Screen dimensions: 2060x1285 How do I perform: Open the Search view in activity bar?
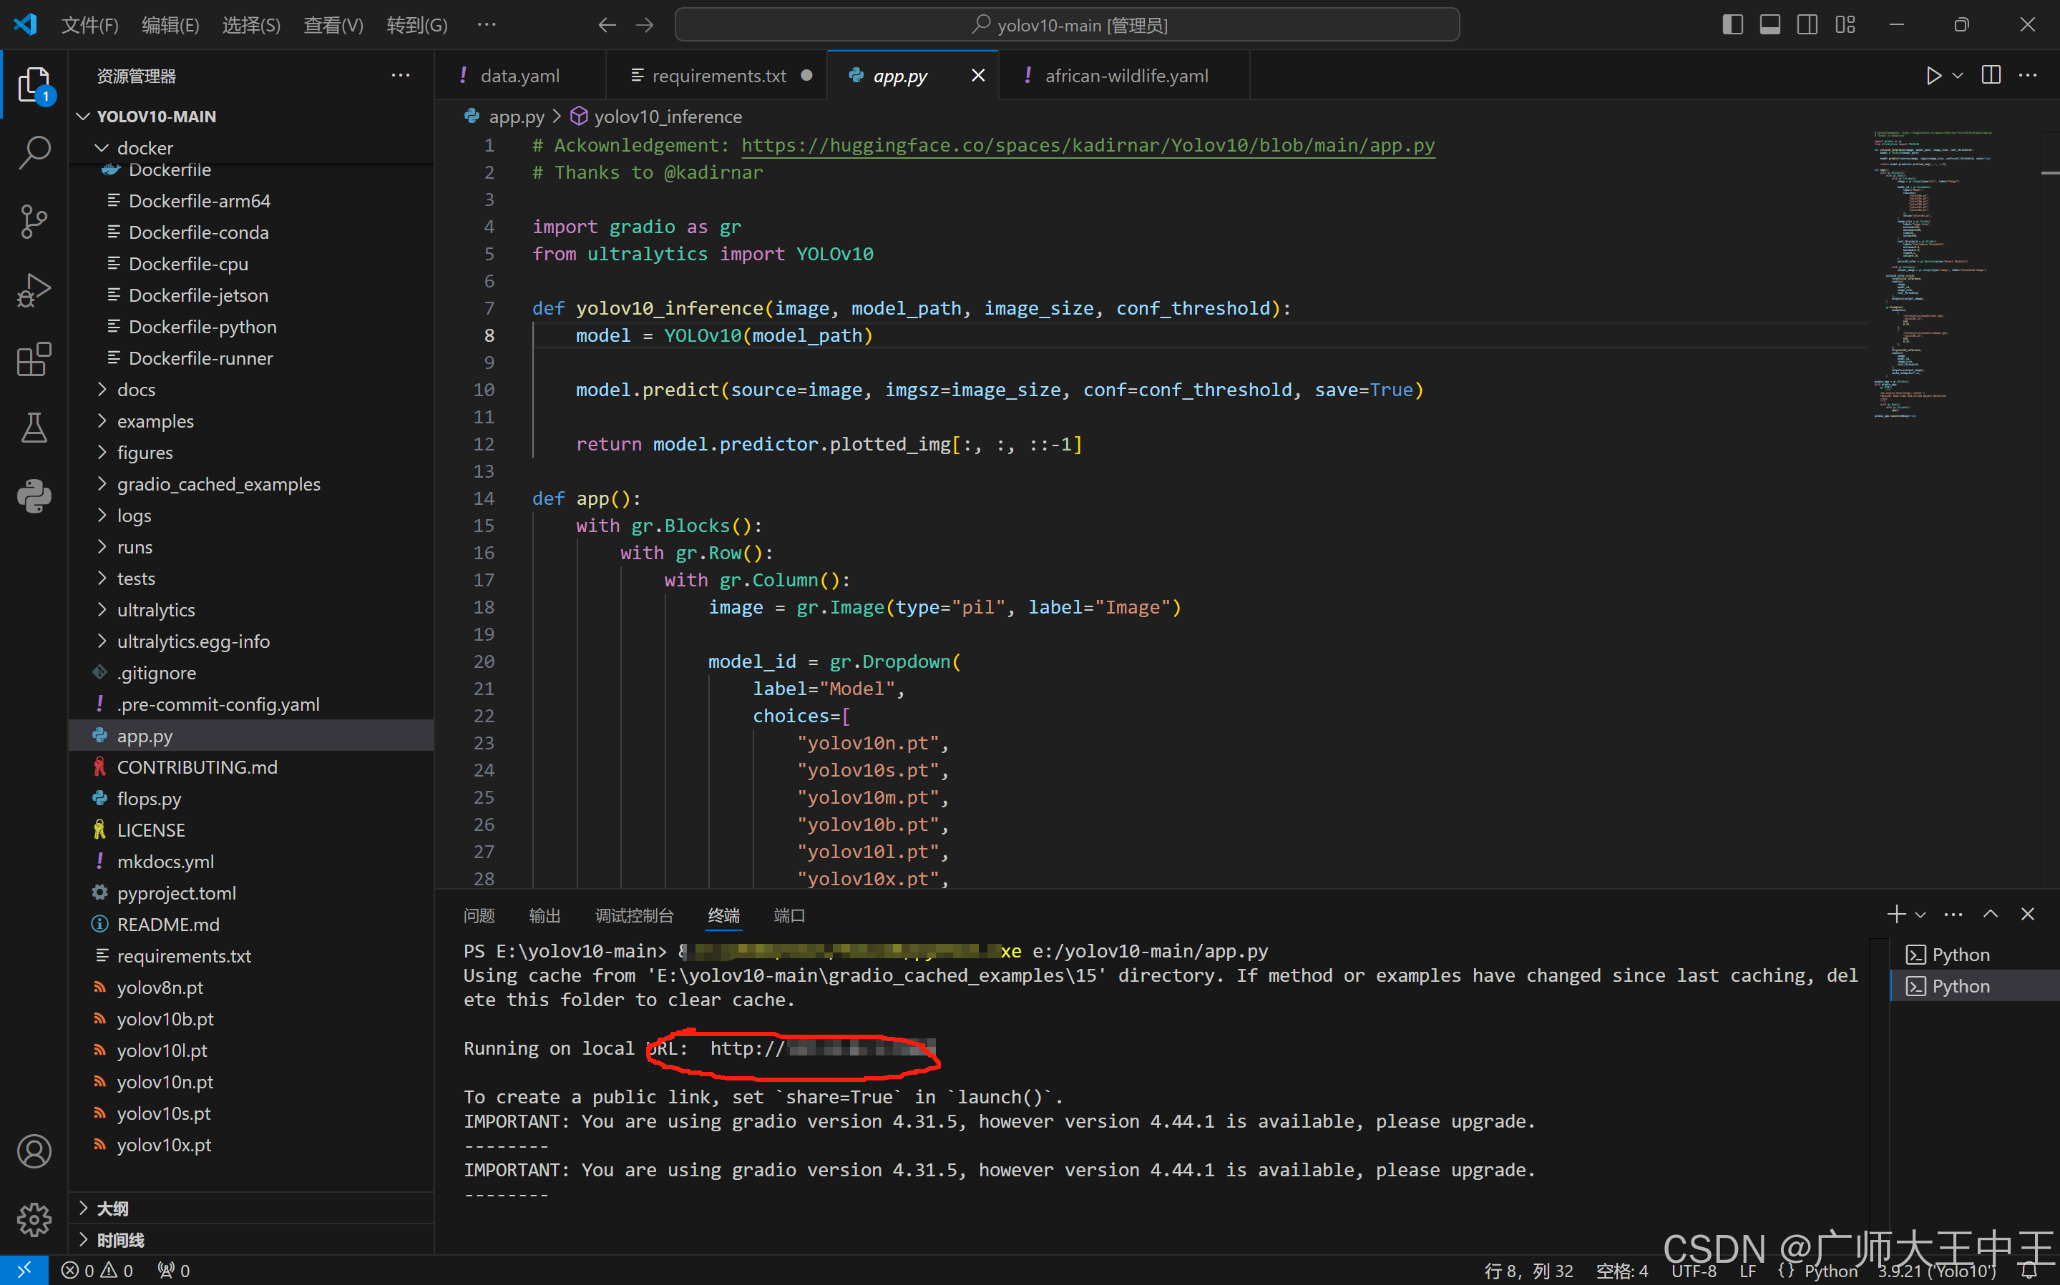click(34, 153)
